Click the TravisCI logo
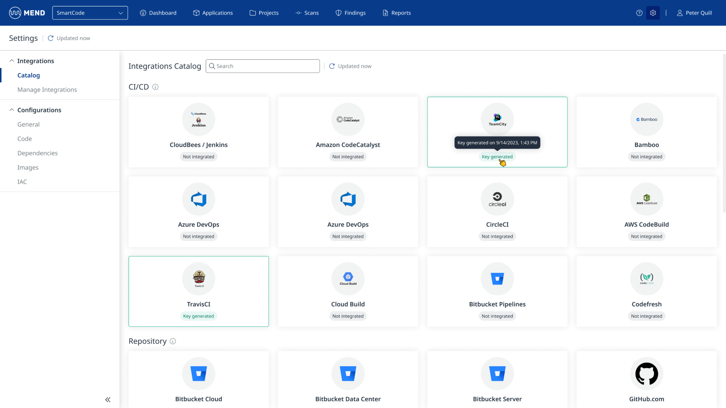Image resolution: width=726 pixels, height=408 pixels. point(199,279)
